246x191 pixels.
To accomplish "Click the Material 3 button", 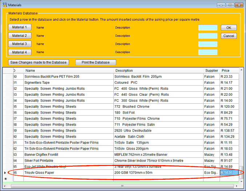I will (x=20, y=44).
